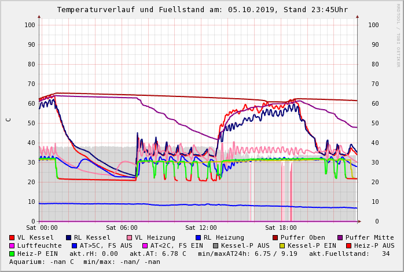Click the 'Sat 06:00' time axis label
Image resolution: width=404 pixels, height=272 pixels.
[x=122, y=228]
